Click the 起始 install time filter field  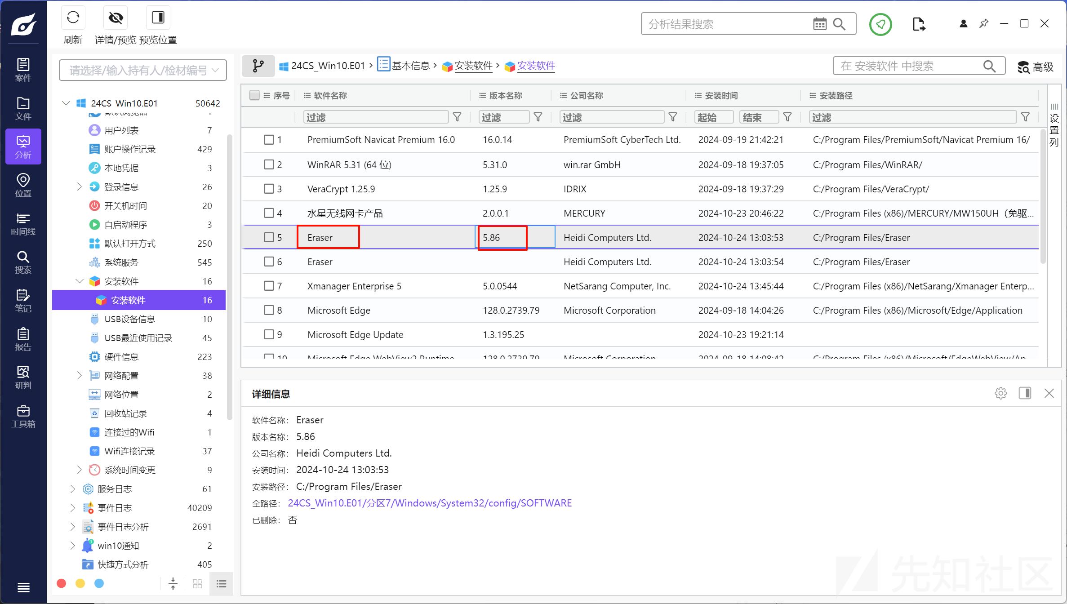(714, 117)
